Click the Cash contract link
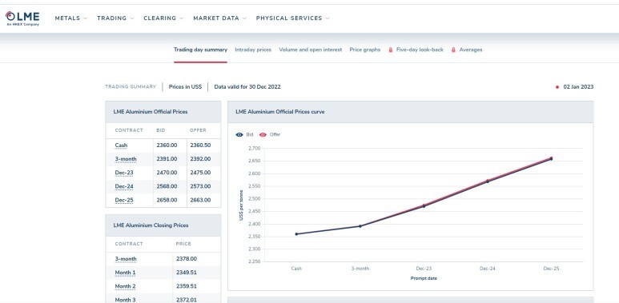The height and width of the screenshot is (303, 619). point(121,146)
